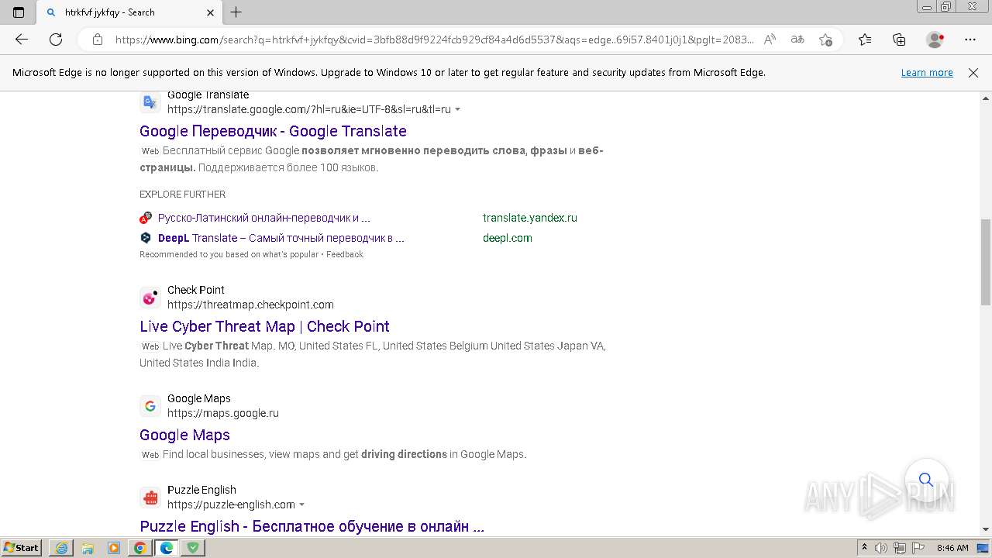Click the scrollbar up arrow
The width and height of the screenshot is (992, 558).
coord(986,98)
